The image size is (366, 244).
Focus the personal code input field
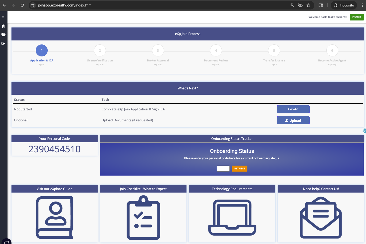point(223,169)
